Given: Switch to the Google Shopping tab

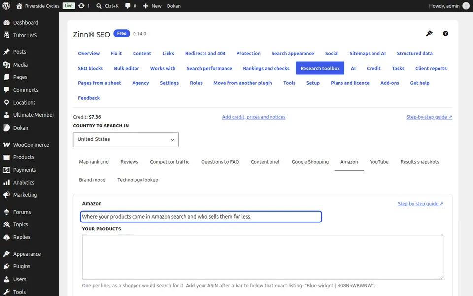Looking at the screenshot, I should coord(310,162).
